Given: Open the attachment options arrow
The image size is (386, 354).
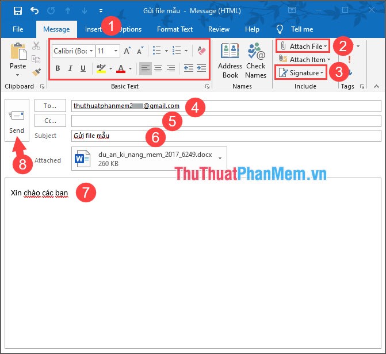Looking at the screenshot, I should click(x=220, y=159).
